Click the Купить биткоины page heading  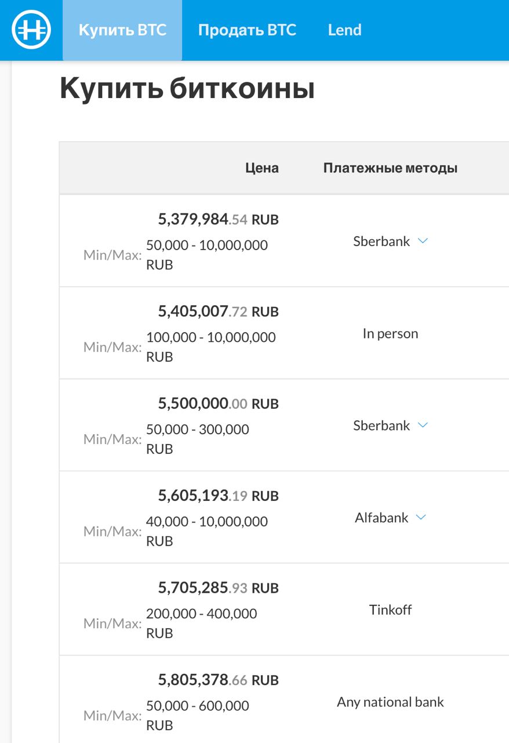(187, 88)
